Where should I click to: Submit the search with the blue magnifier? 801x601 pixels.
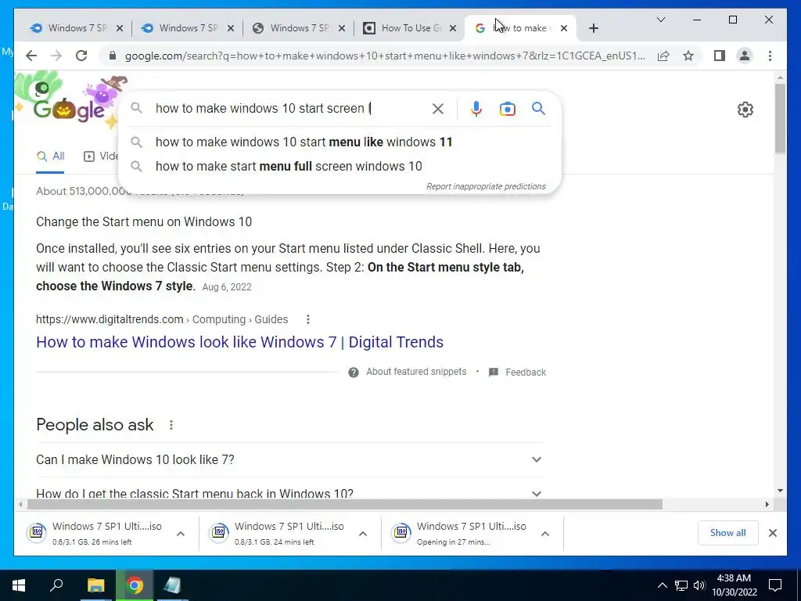click(x=538, y=108)
